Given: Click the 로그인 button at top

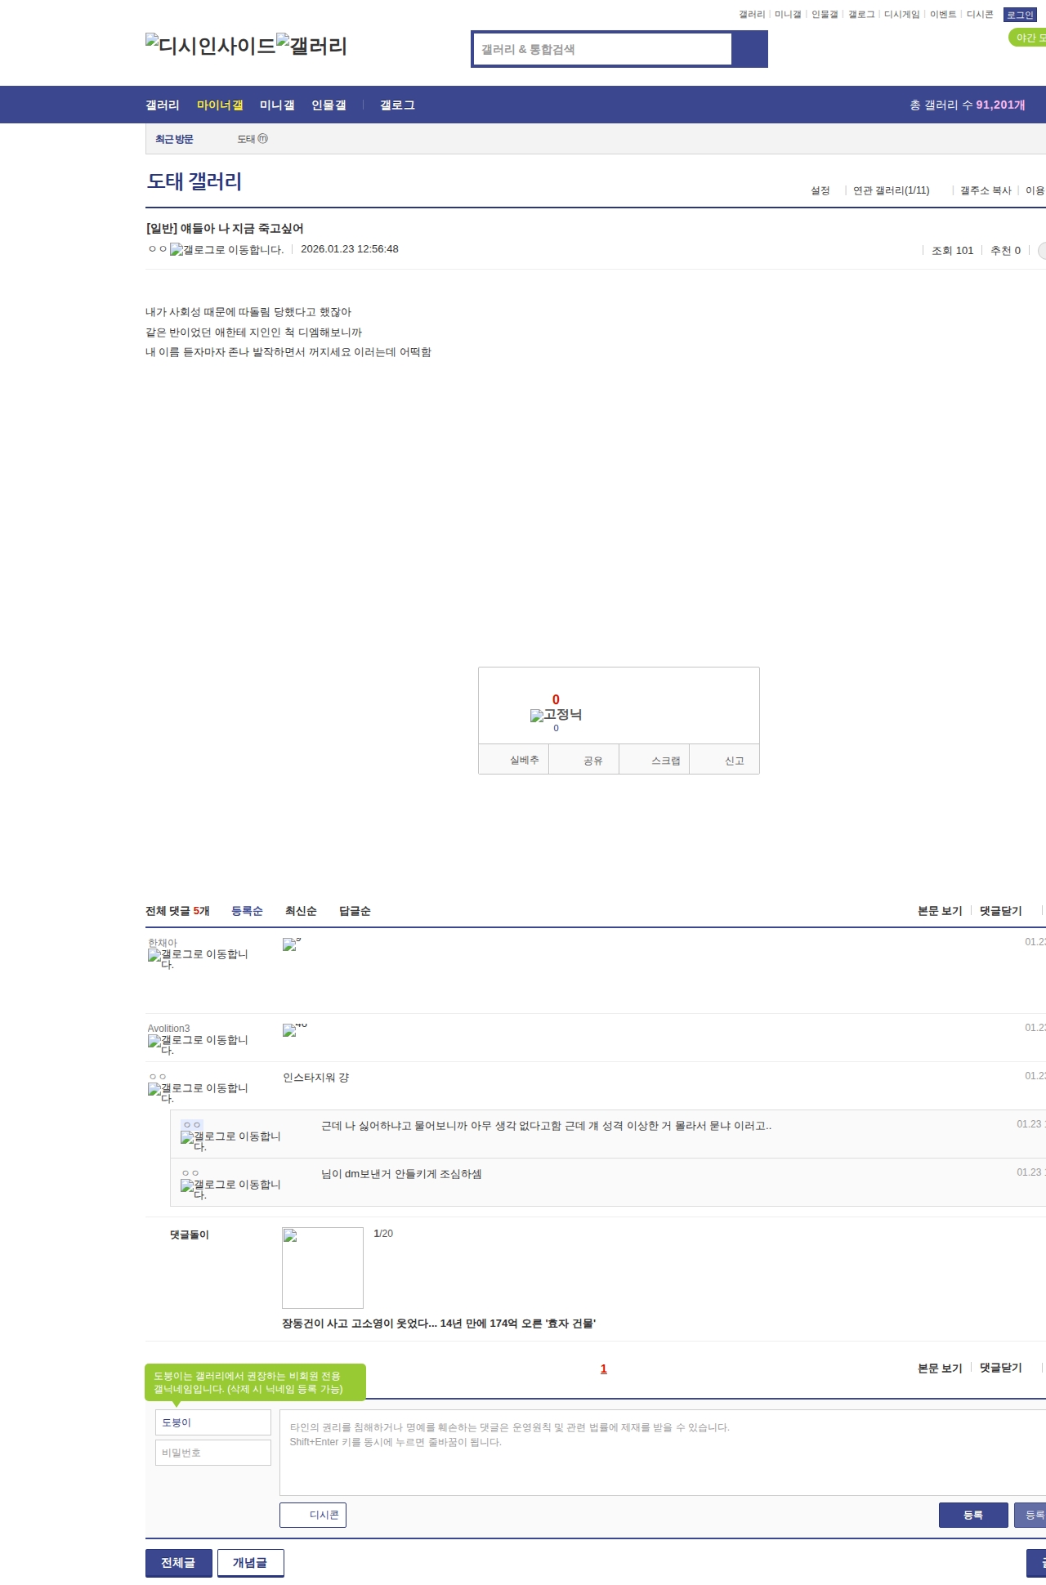Looking at the screenshot, I should click(1020, 15).
